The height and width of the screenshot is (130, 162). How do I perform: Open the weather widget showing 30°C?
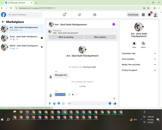133,120
